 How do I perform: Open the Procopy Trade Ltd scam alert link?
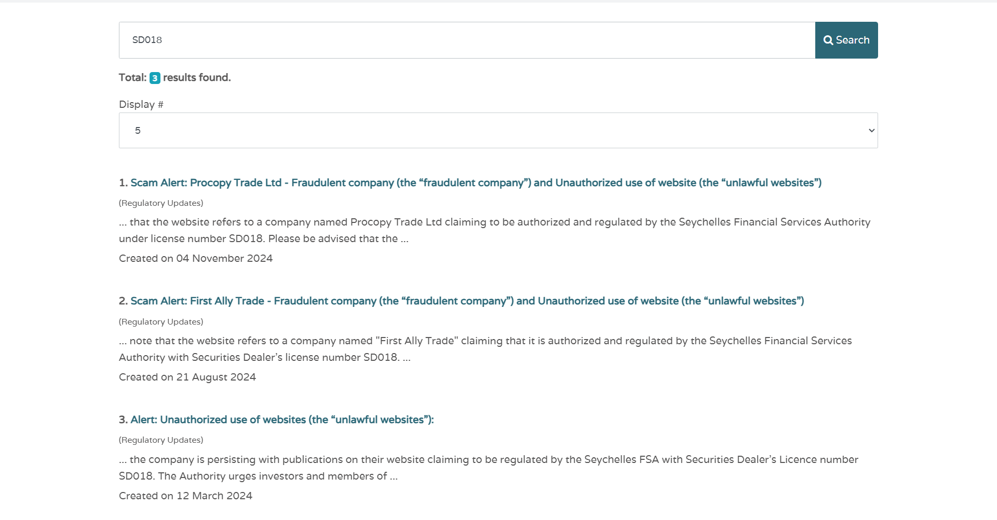(476, 182)
